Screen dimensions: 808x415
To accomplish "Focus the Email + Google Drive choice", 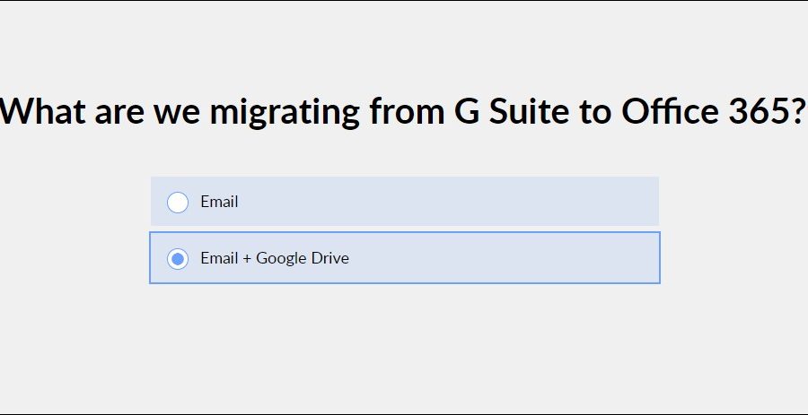I will tap(178, 259).
